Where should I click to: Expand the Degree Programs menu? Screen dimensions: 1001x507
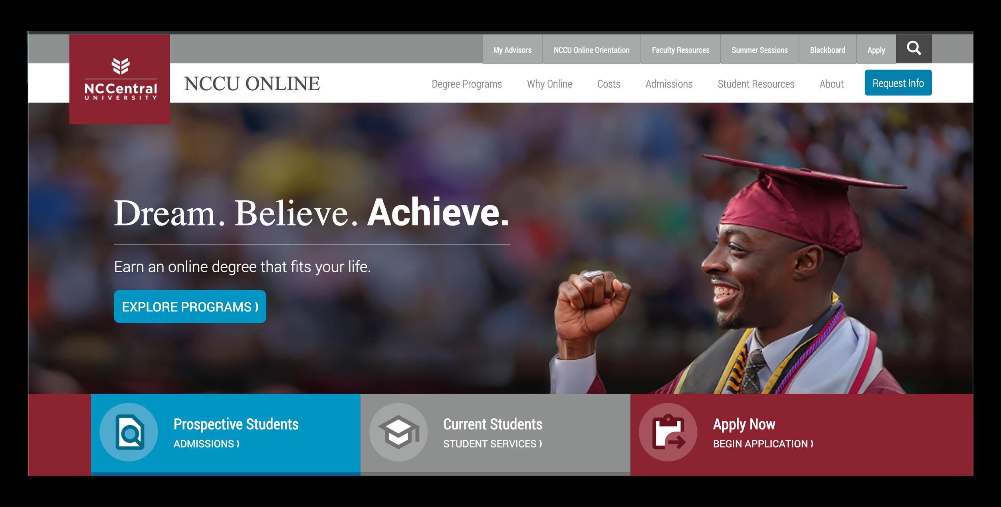coord(466,84)
